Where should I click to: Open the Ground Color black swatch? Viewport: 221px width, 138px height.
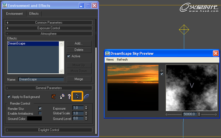(34, 119)
